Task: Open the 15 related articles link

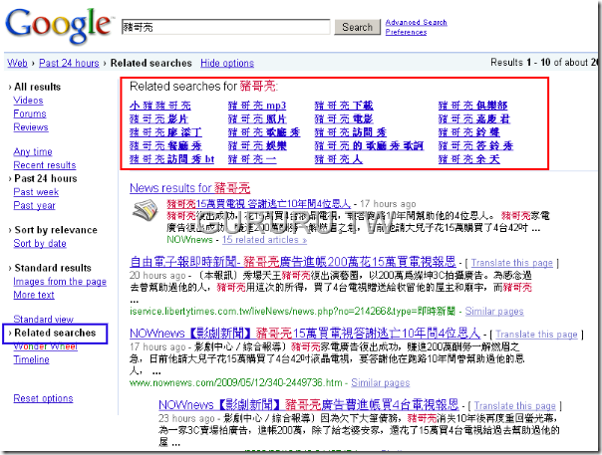Action: pos(264,240)
